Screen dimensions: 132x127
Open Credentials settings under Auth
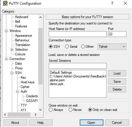point(32,96)
